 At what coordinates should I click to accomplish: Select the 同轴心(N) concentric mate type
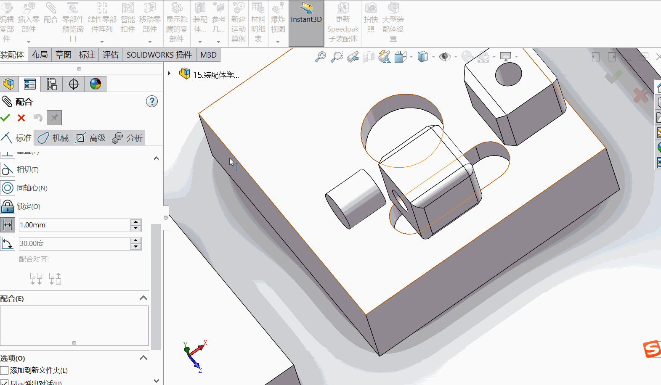point(24,188)
